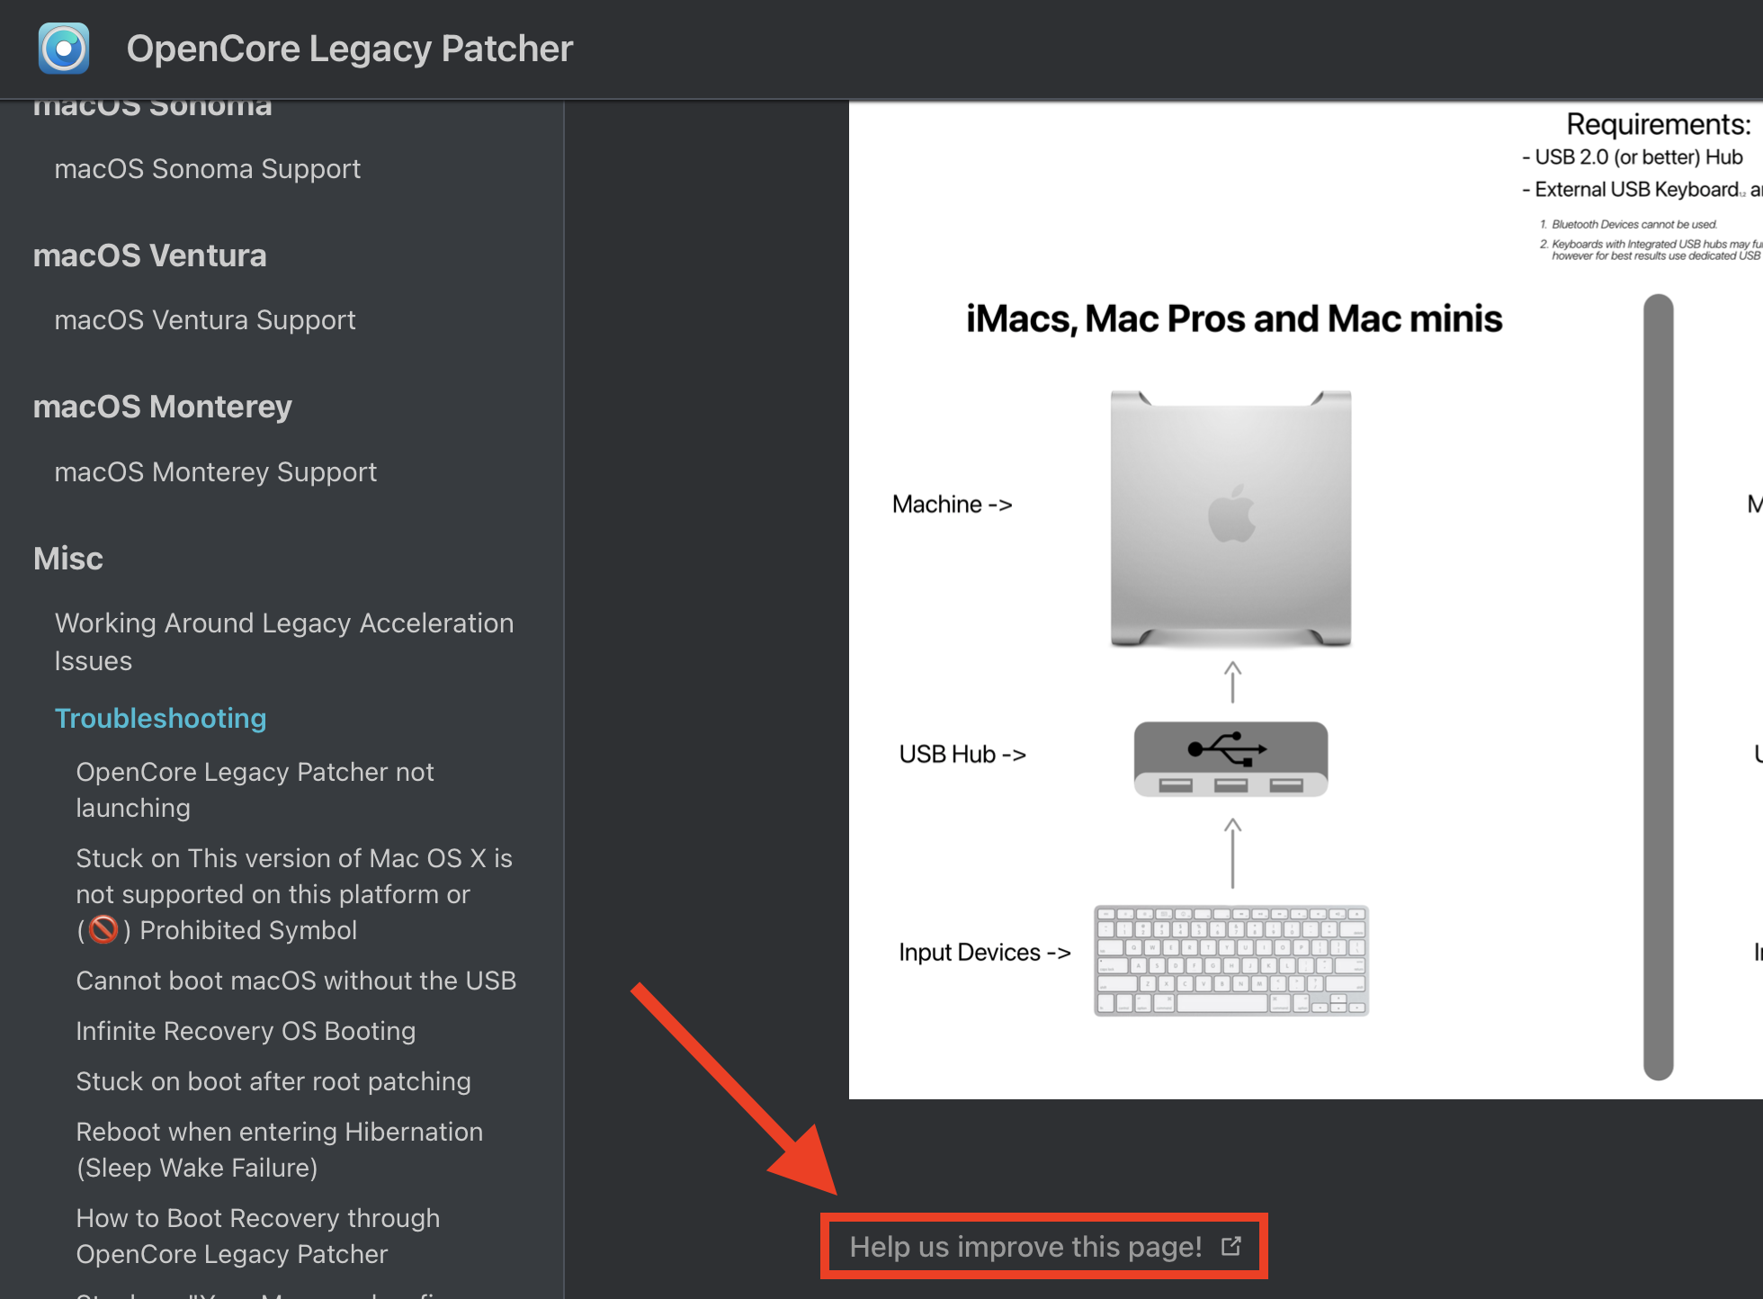The image size is (1763, 1299).
Task: Open Infinite Recovery OS Booting section
Action: tap(246, 1031)
